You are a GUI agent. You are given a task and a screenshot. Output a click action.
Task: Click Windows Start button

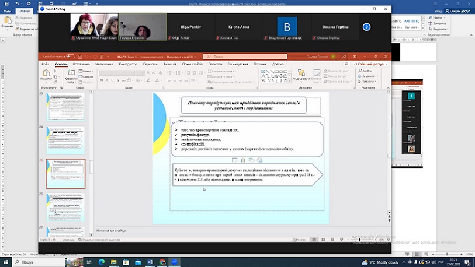point(6,262)
